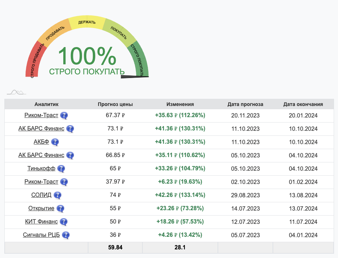Click the 37.97 ₽ price forecast

tap(115, 182)
